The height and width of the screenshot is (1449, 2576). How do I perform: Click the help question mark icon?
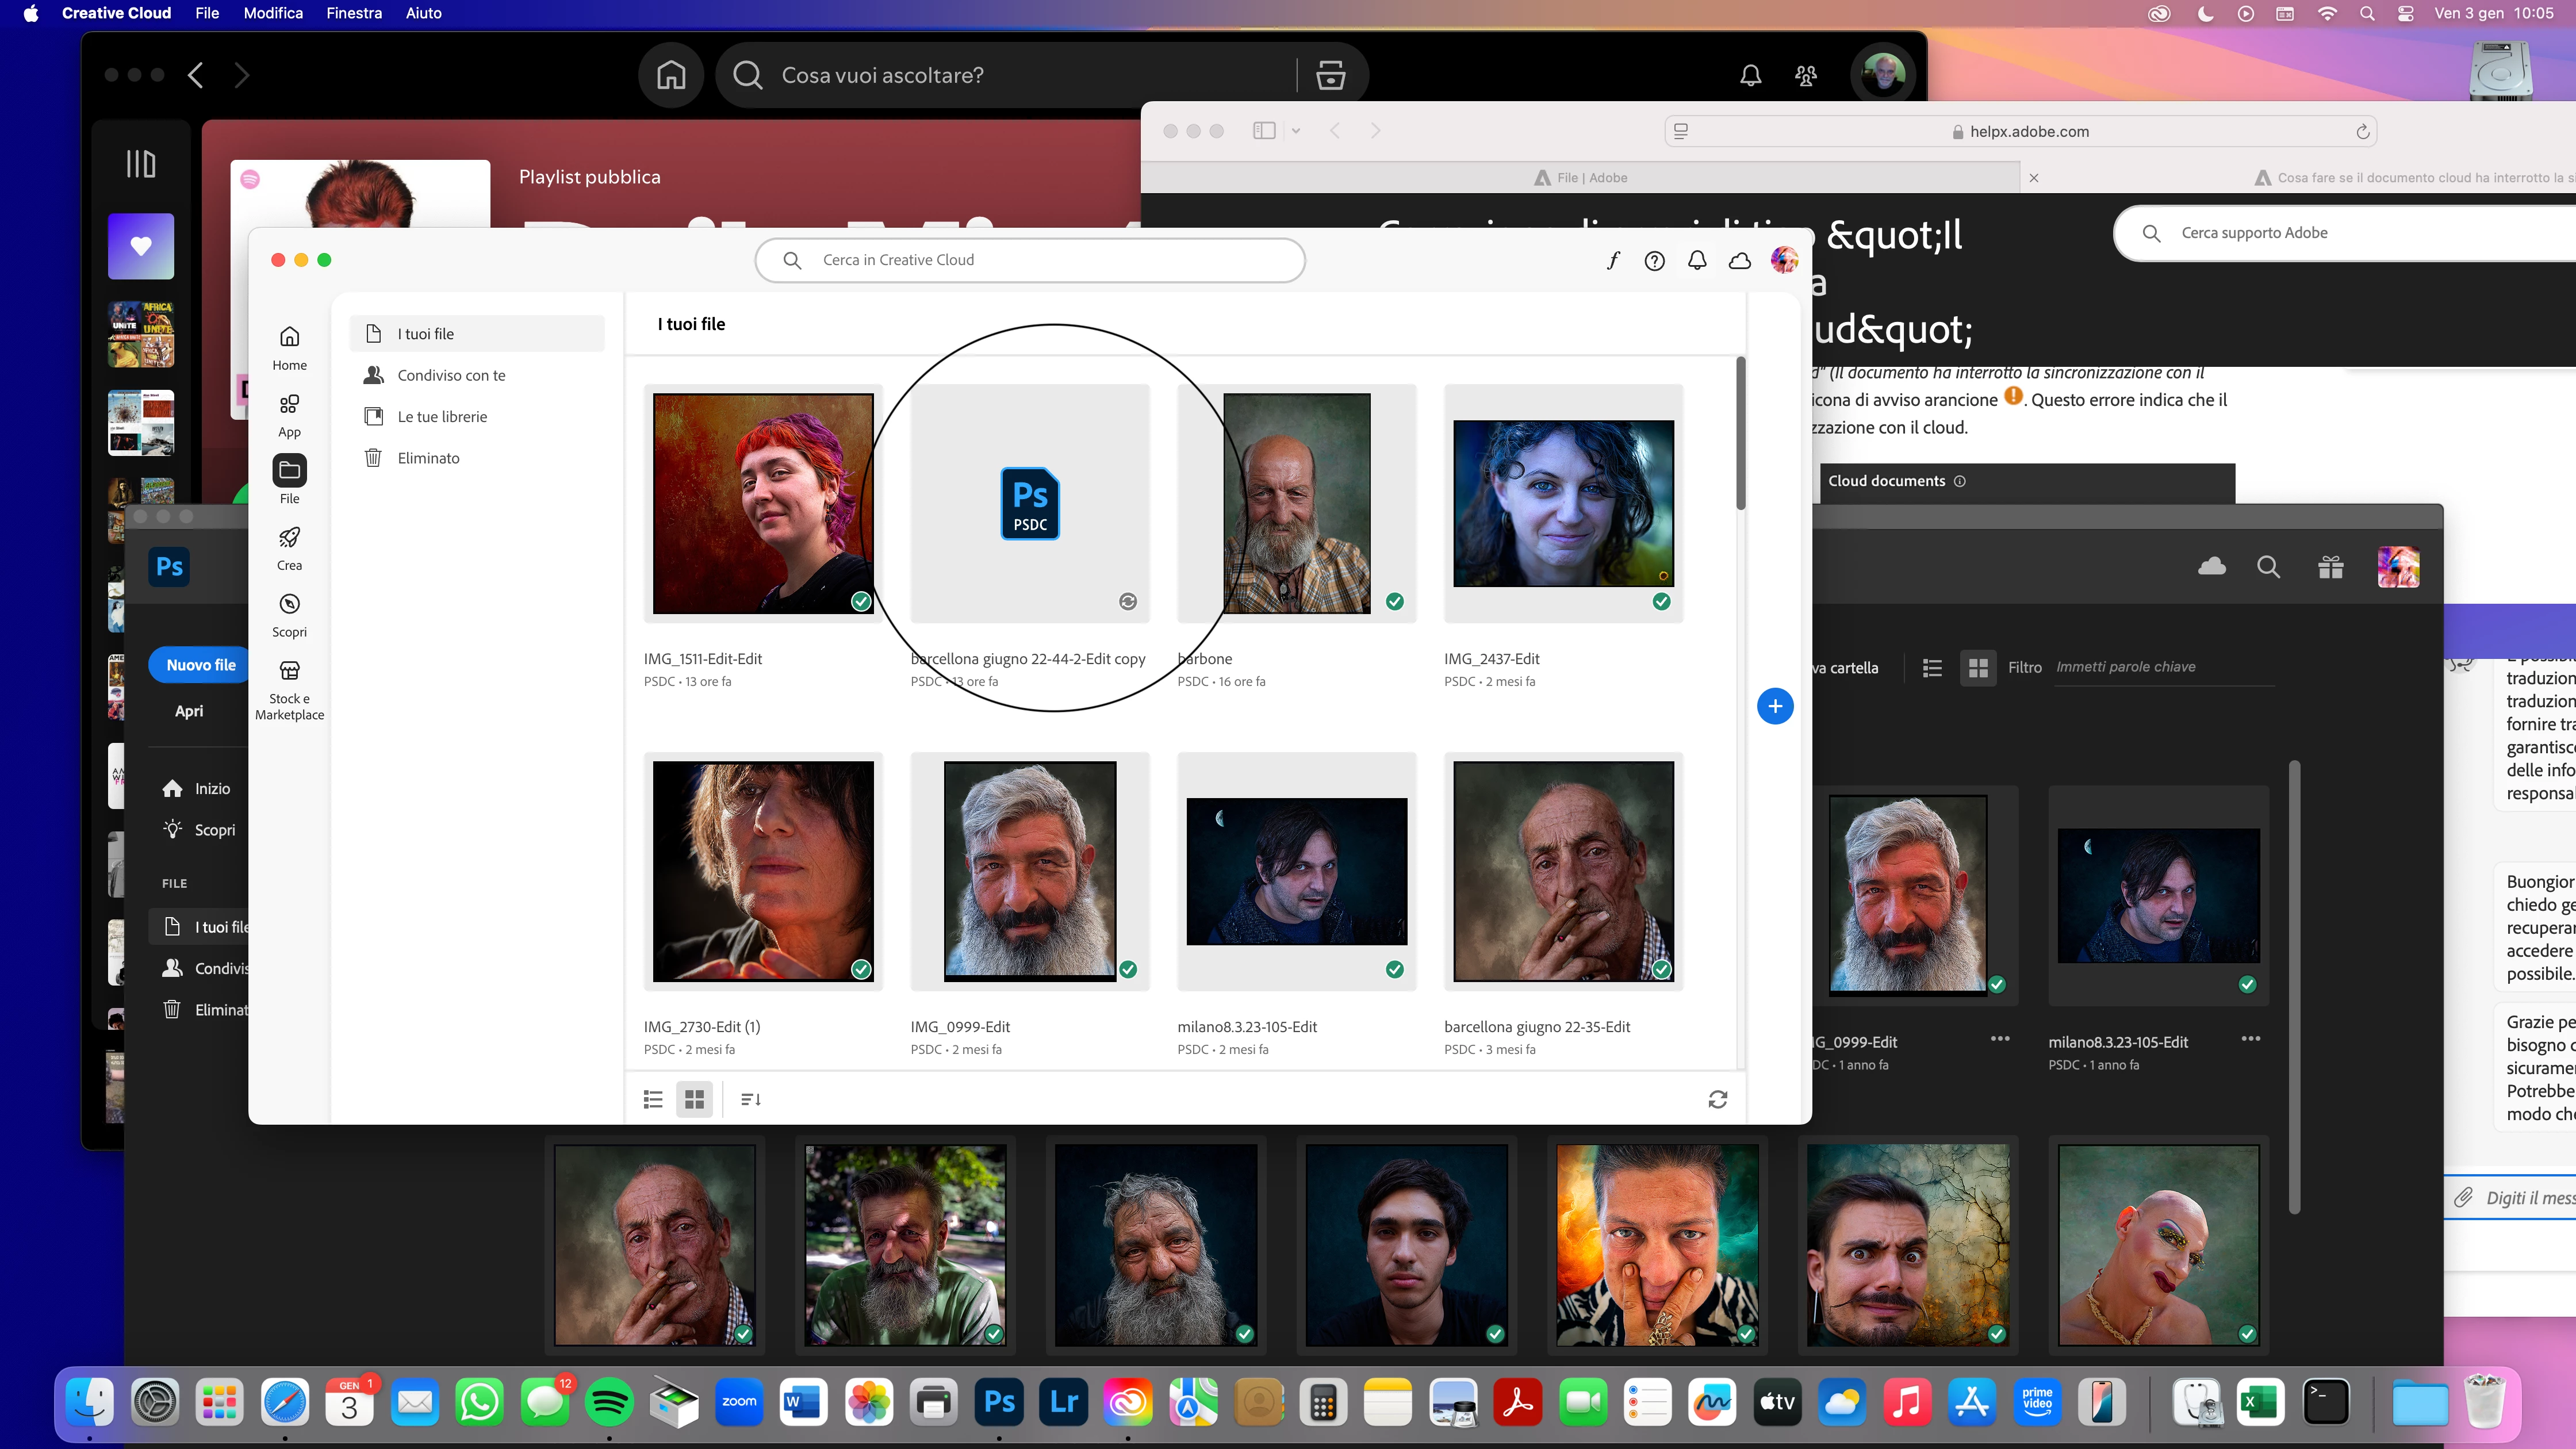(1654, 261)
